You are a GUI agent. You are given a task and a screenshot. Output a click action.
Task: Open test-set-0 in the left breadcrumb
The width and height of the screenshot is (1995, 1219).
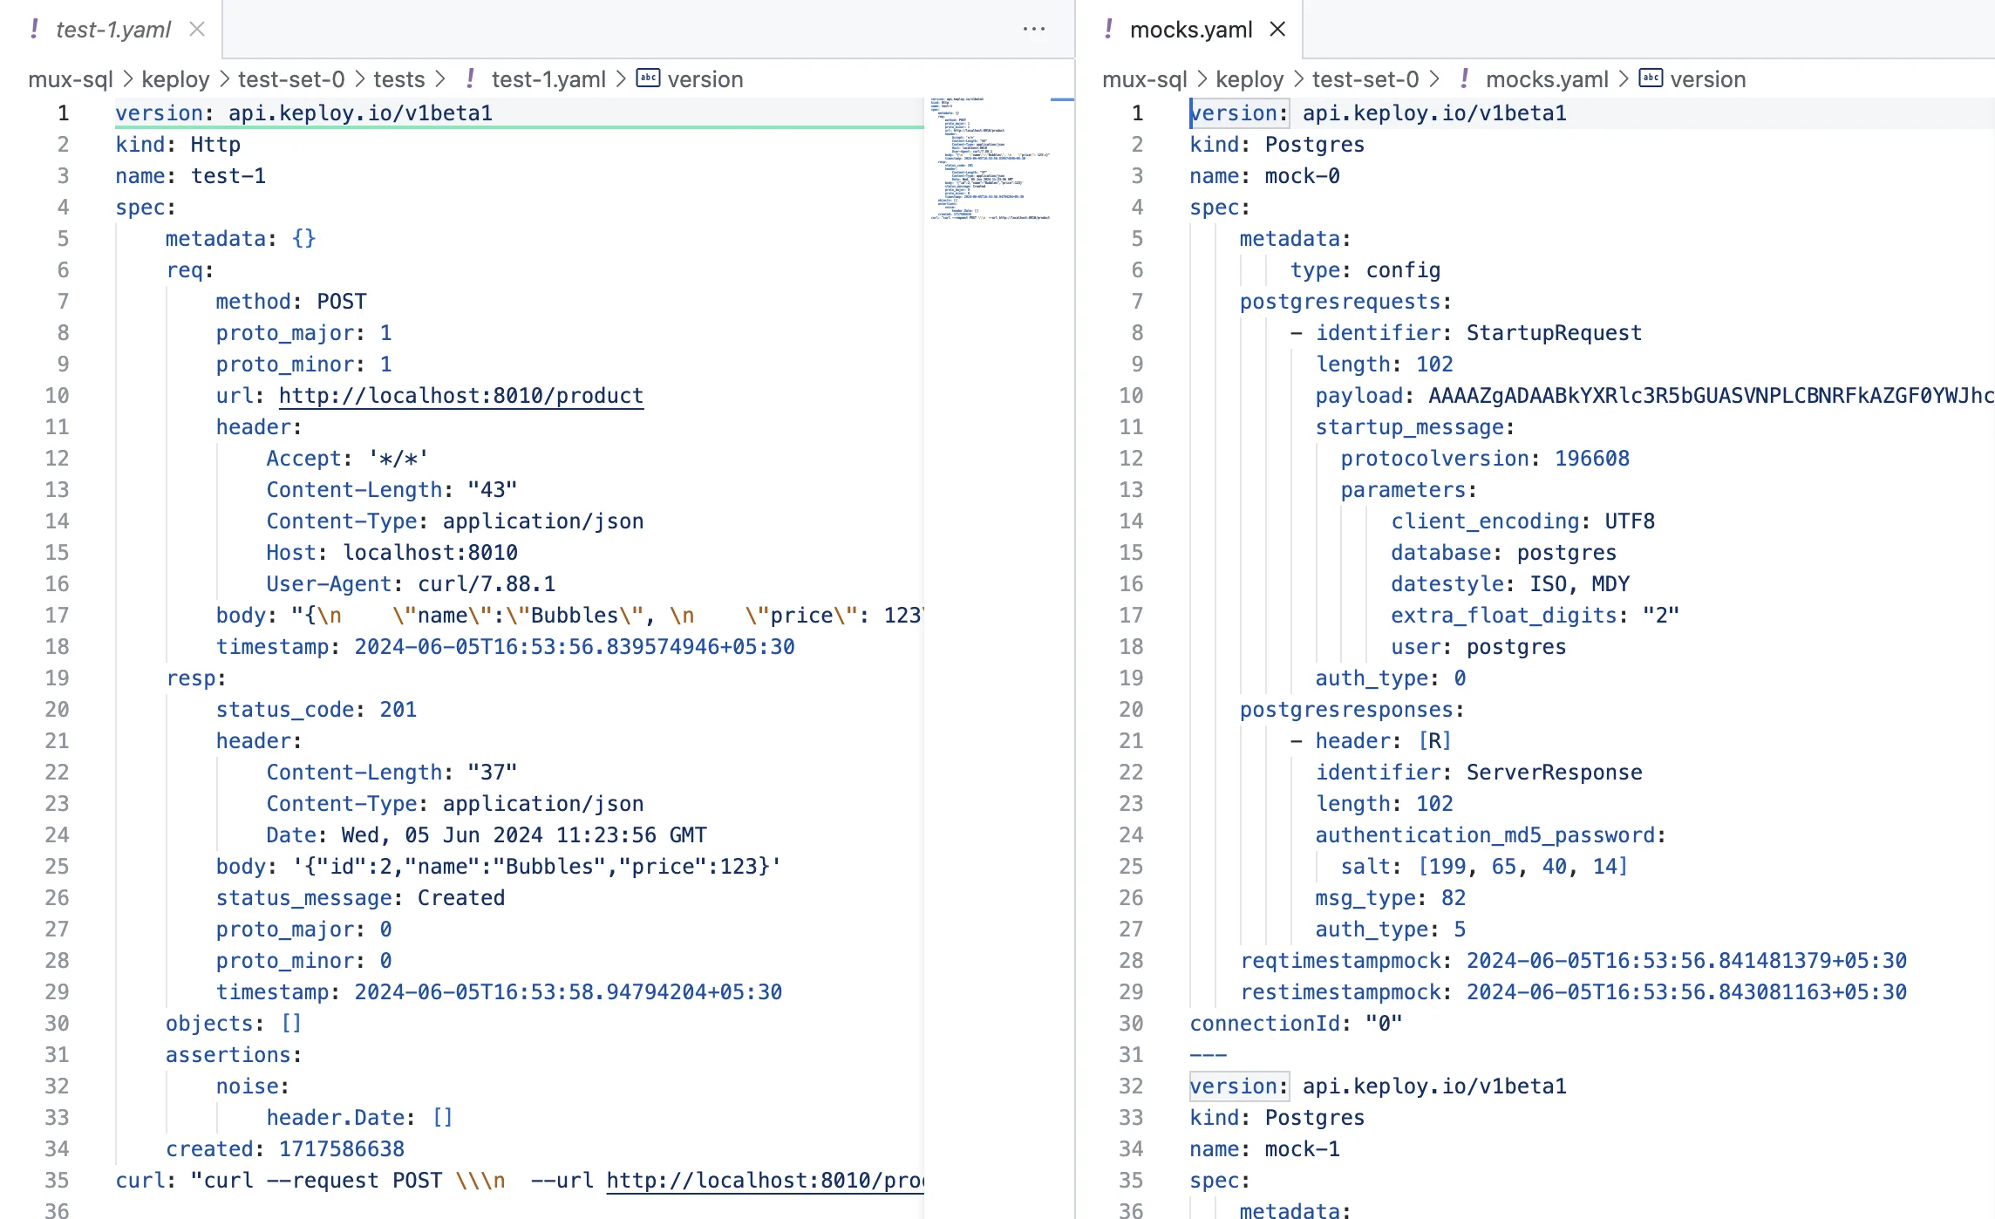tap(291, 79)
